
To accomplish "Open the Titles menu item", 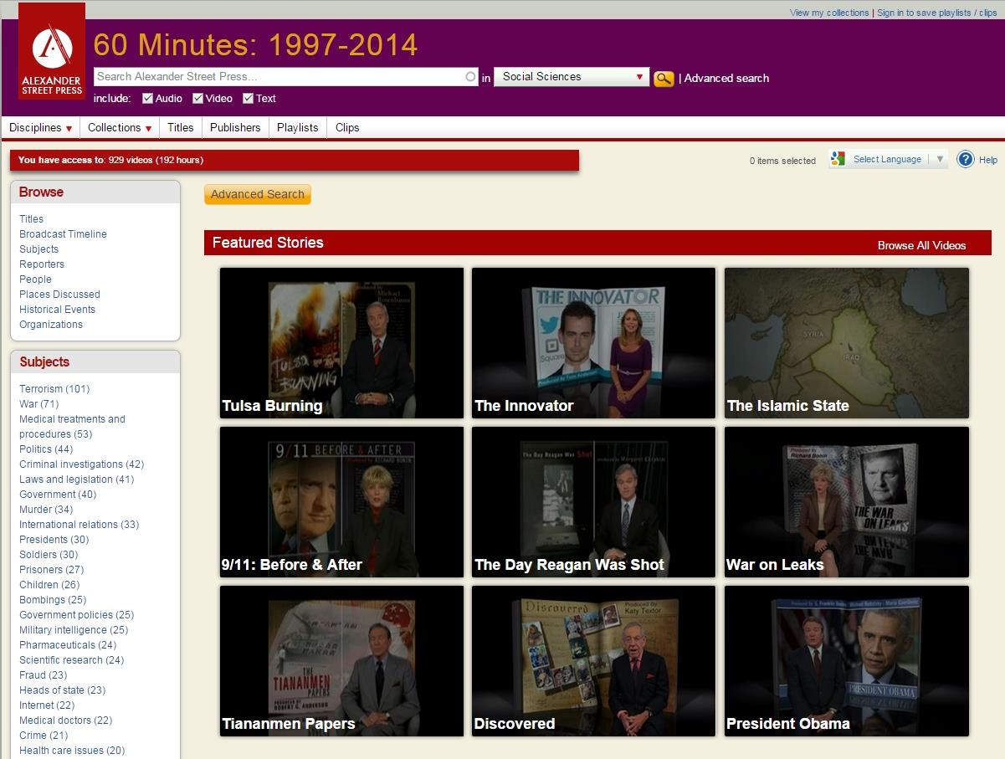I will pos(181,128).
